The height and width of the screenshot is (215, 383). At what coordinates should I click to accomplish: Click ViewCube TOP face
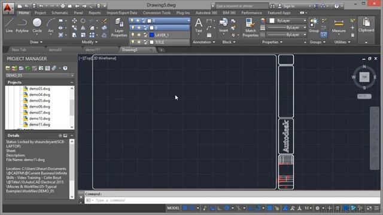coord(364,77)
